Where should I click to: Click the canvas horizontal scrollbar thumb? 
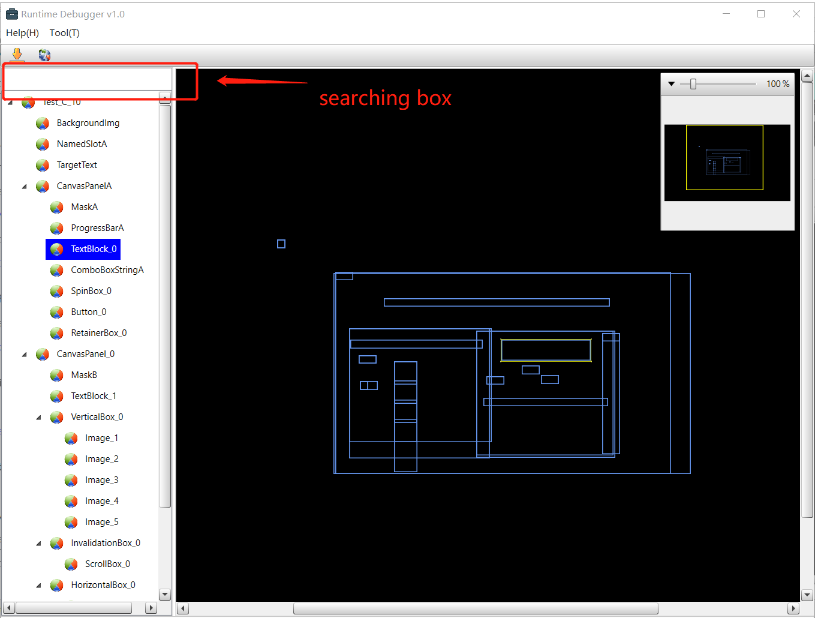click(476, 608)
